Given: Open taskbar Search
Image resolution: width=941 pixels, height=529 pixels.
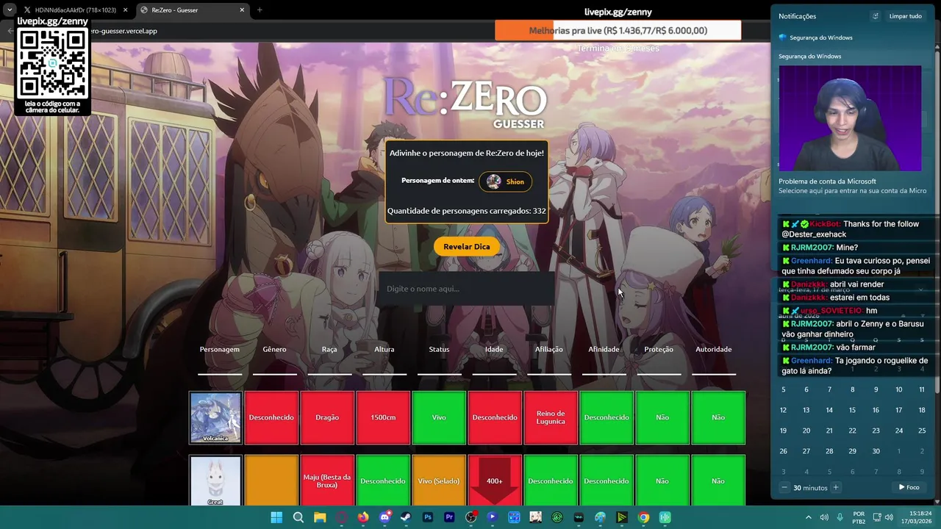Looking at the screenshot, I should click(298, 517).
